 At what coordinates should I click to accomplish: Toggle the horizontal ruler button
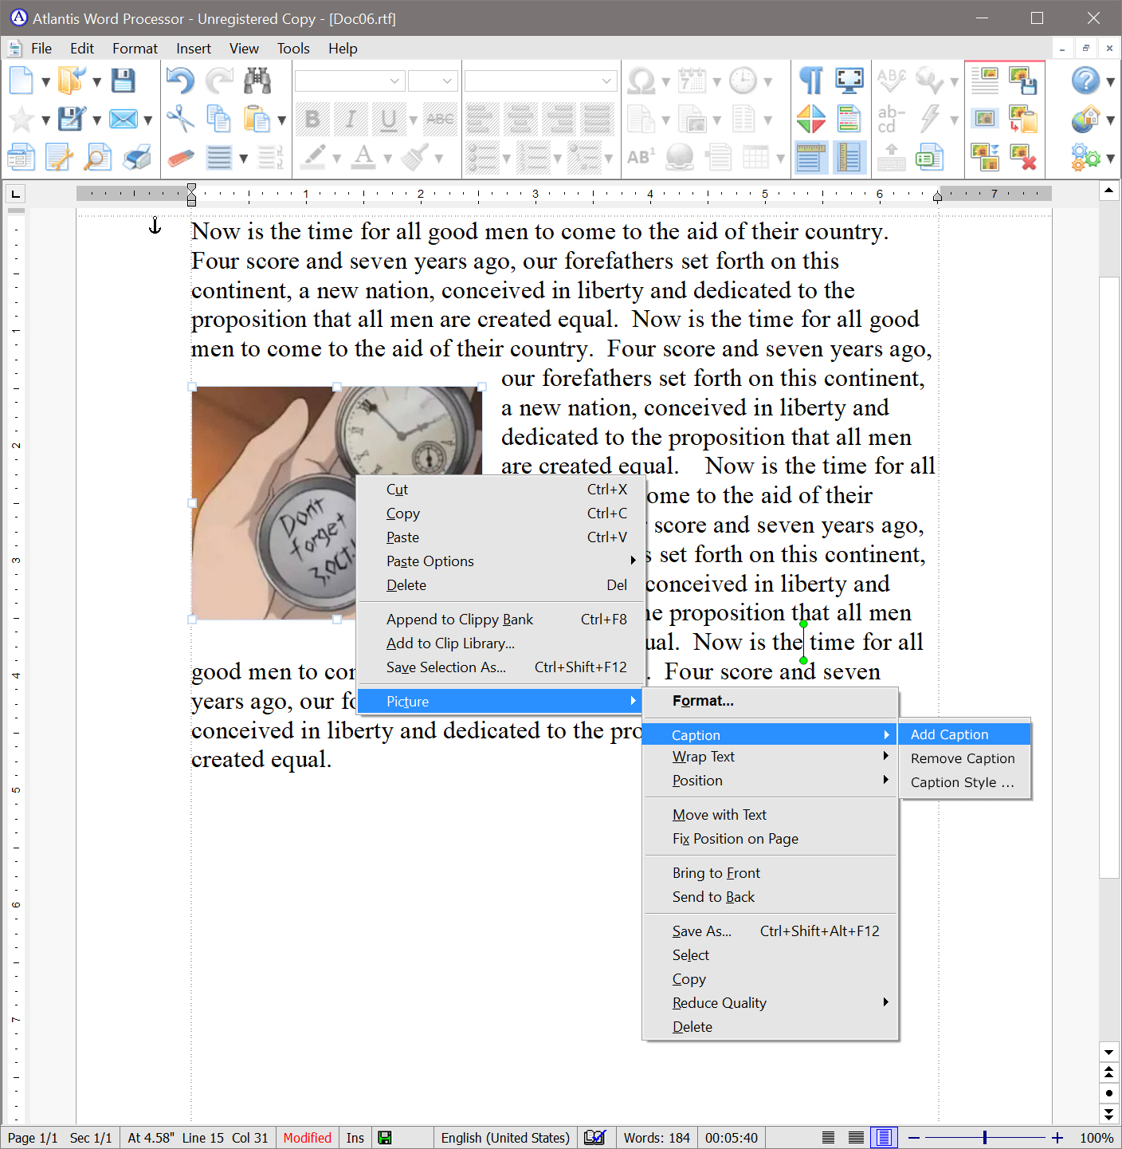pos(810,157)
